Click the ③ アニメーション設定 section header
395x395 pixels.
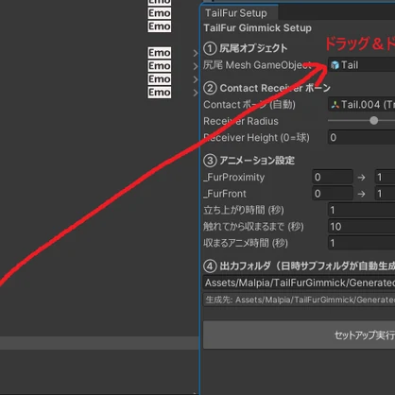pyautogui.click(x=249, y=161)
